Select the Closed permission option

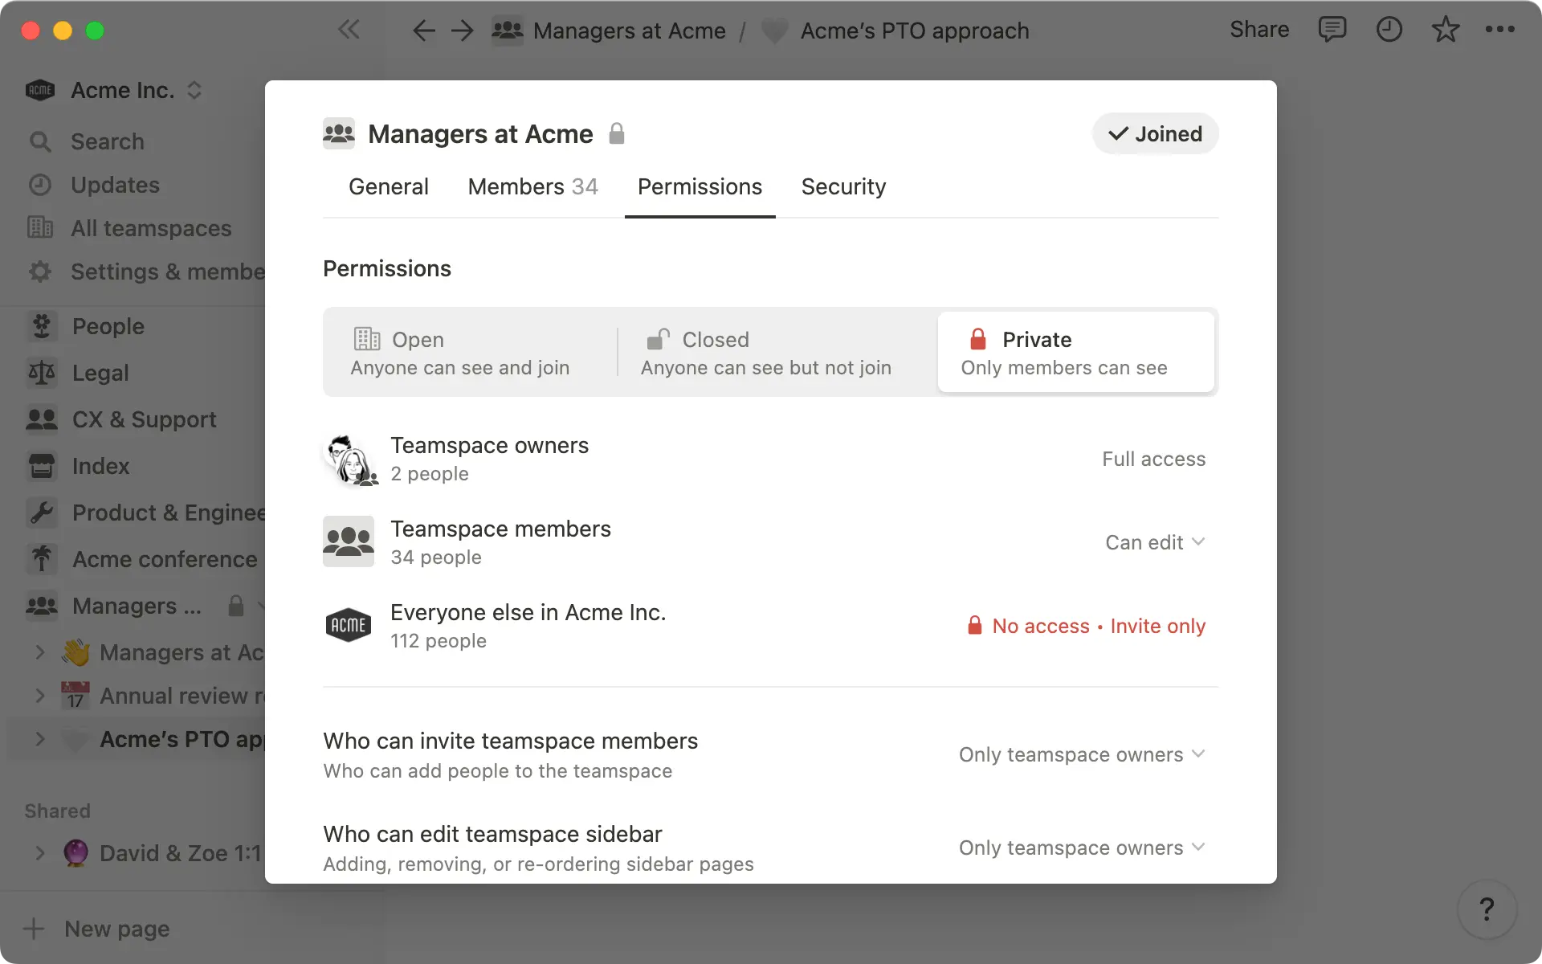766,352
